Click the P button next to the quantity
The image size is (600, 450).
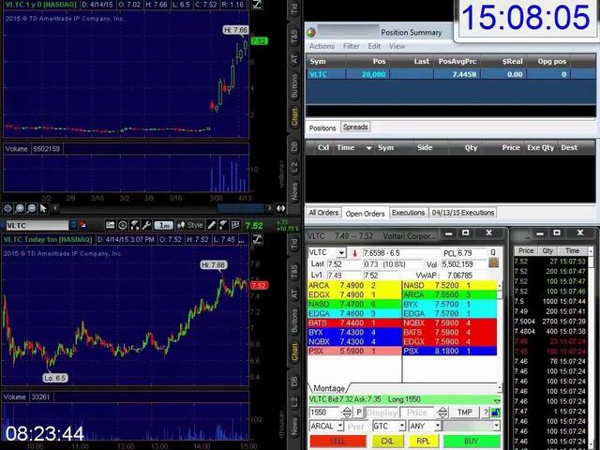tap(359, 412)
